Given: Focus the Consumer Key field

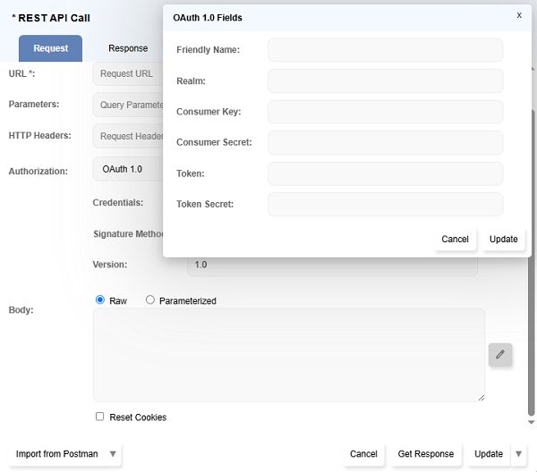Looking at the screenshot, I should [385, 112].
